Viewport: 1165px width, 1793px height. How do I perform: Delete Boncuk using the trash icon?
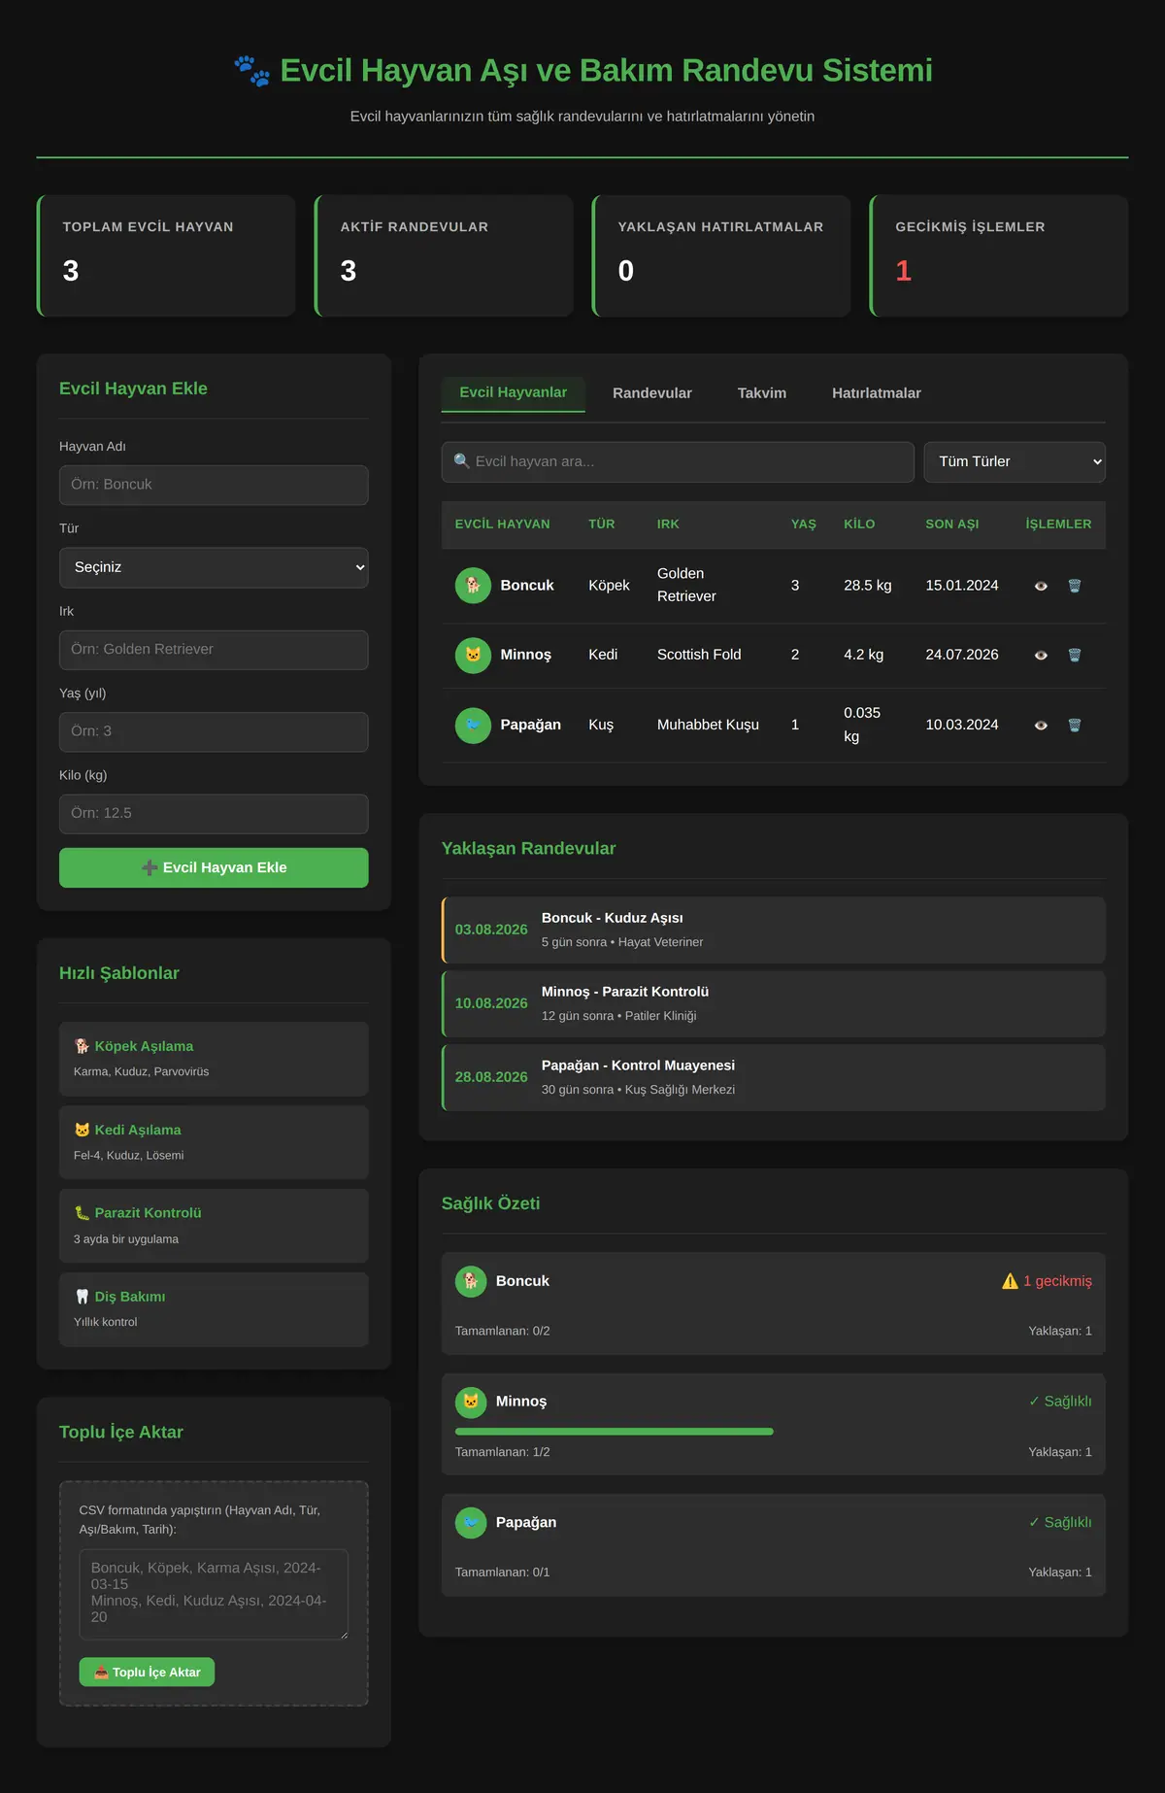(1075, 586)
